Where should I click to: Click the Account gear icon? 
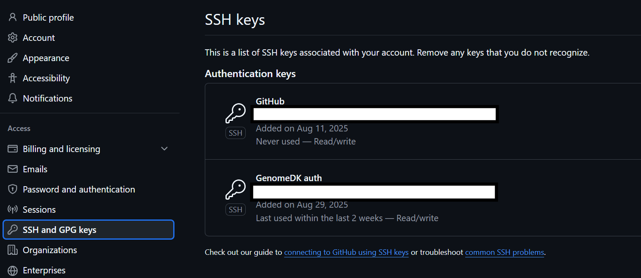pyautogui.click(x=13, y=37)
